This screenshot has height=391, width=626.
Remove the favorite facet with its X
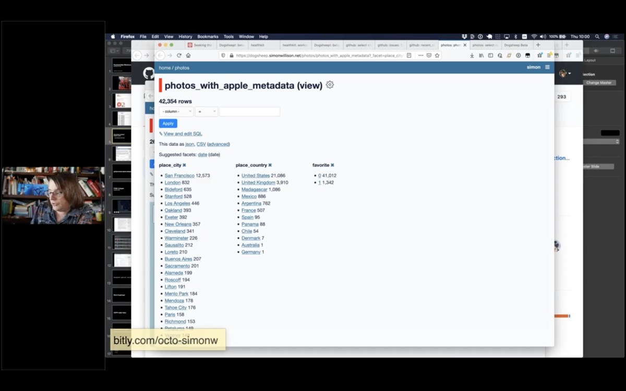(x=332, y=165)
